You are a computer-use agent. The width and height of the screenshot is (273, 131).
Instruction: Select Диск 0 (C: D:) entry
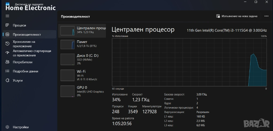82,59
